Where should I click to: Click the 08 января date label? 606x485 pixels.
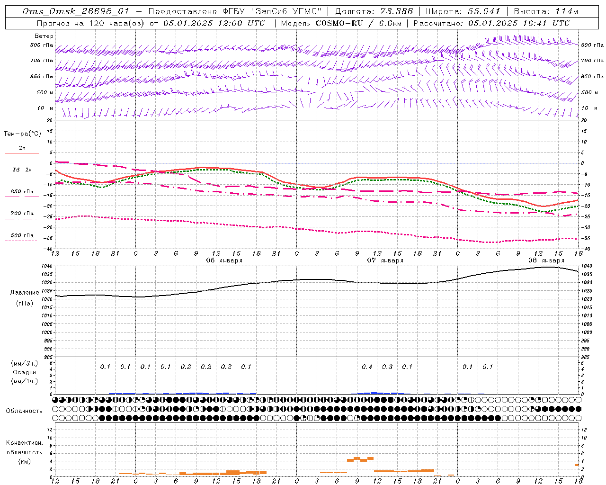[x=546, y=260]
